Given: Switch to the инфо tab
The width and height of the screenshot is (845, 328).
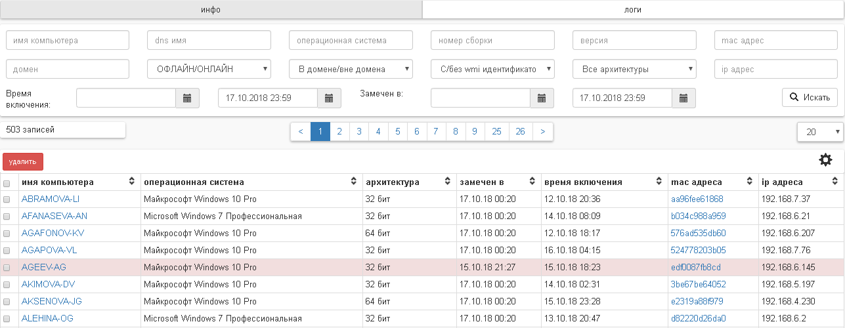Looking at the screenshot, I should [x=211, y=10].
